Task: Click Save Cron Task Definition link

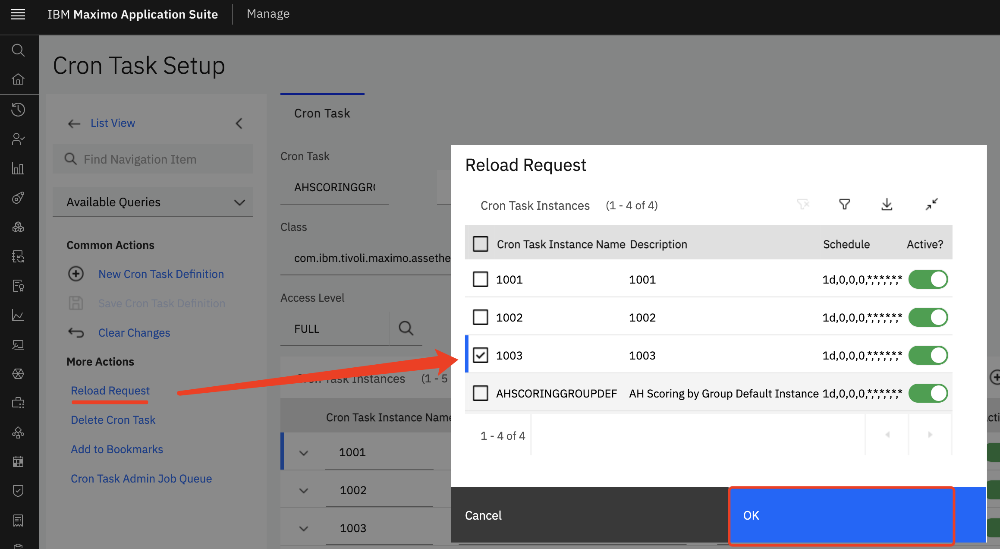Action: pyautogui.click(x=162, y=303)
